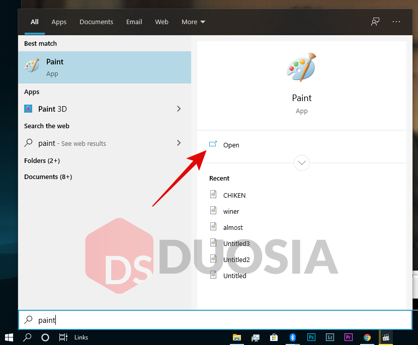418x345 pixels.
Task: Open the More dropdown filter
Action: point(193,22)
